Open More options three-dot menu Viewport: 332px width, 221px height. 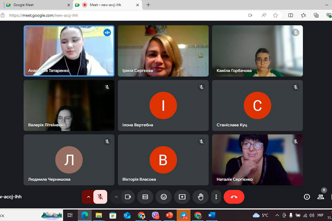tap(216, 197)
